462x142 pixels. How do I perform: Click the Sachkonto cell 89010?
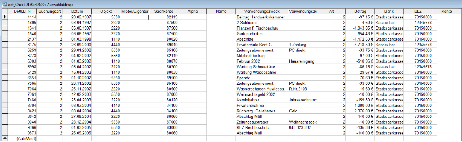click(163, 45)
